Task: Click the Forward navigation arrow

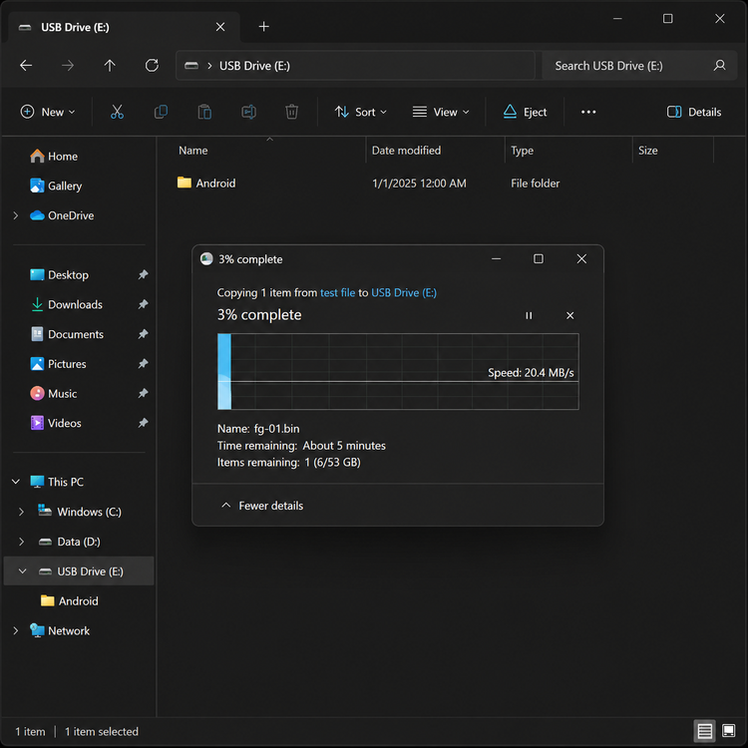Action: coord(68,66)
